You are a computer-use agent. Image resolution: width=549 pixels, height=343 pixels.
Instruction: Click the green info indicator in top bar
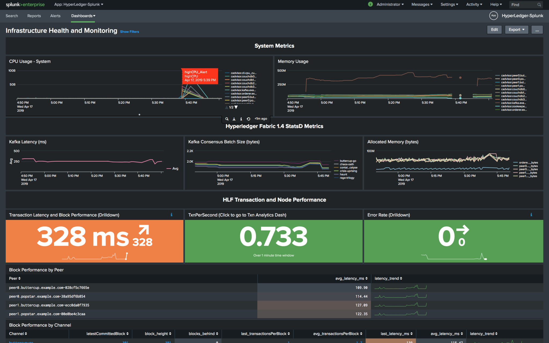click(370, 4)
